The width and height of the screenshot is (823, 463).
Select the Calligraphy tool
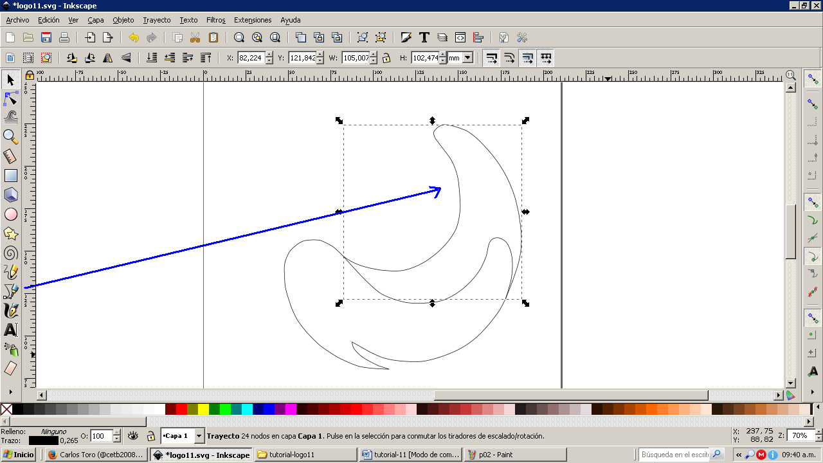coord(10,311)
